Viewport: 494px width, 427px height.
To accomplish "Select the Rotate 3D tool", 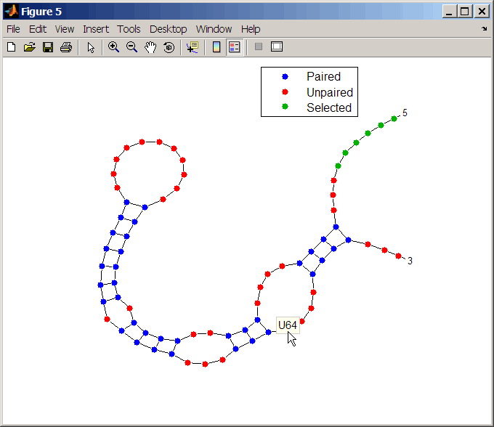I will coord(169,47).
